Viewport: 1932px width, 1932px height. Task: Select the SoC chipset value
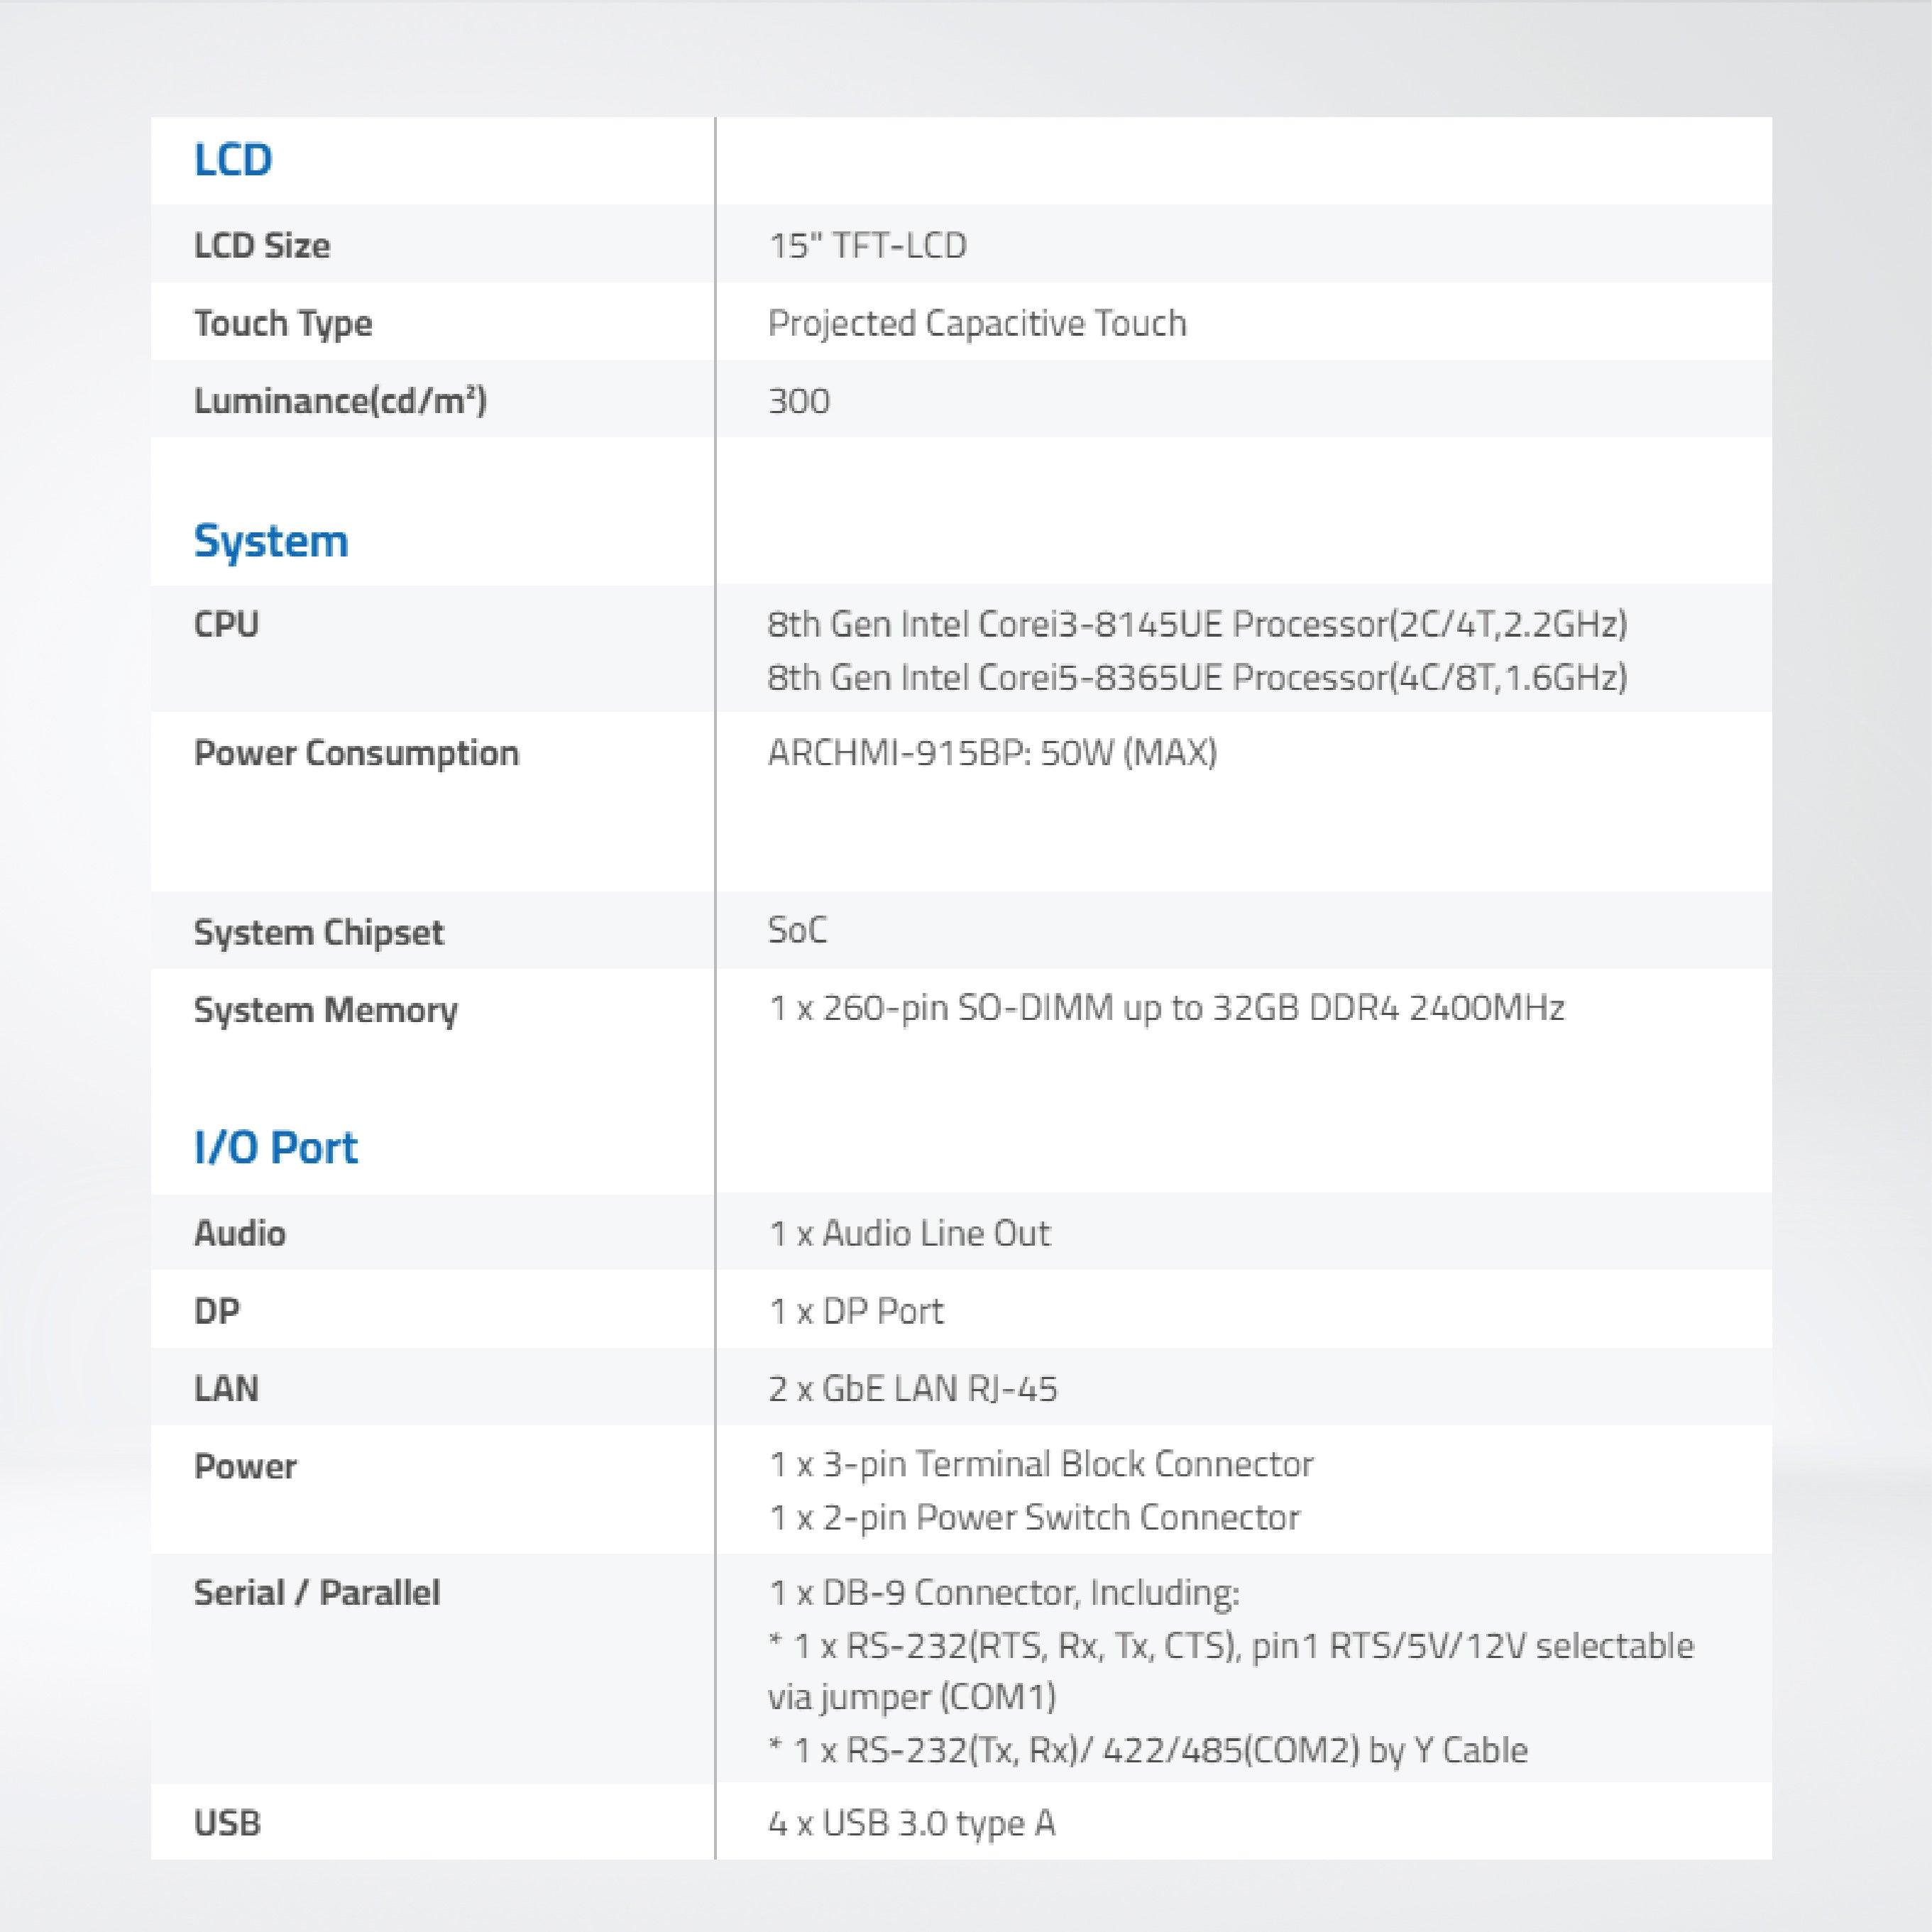[797, 930]
